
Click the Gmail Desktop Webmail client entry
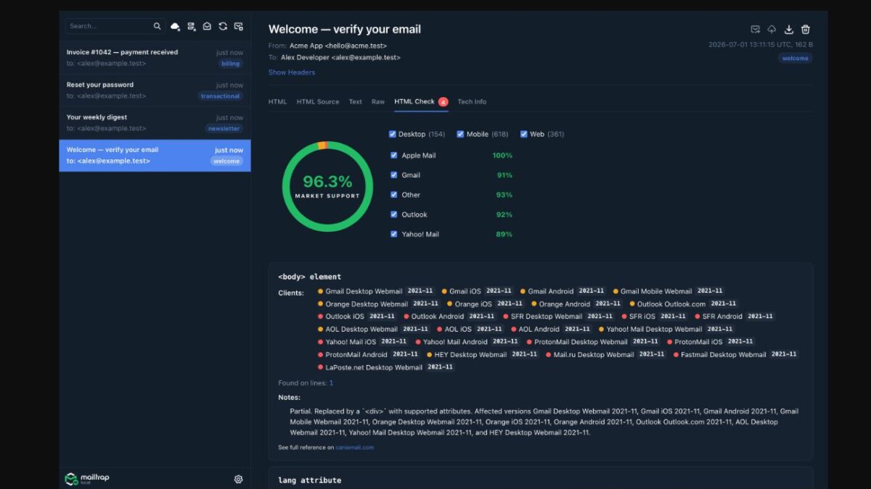pyautogui.click(x=377, y=291)
